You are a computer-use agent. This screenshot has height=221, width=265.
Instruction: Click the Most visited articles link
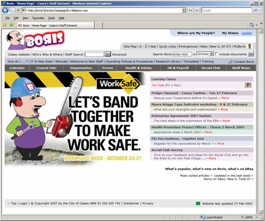tap(196, 175)
